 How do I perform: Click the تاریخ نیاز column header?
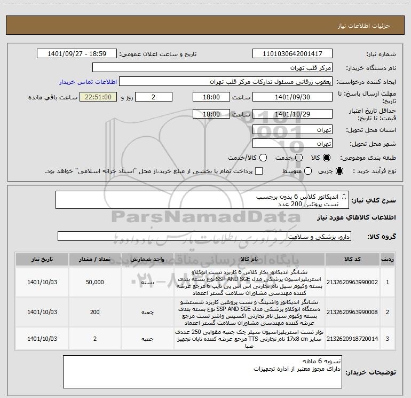pos(42,259)
